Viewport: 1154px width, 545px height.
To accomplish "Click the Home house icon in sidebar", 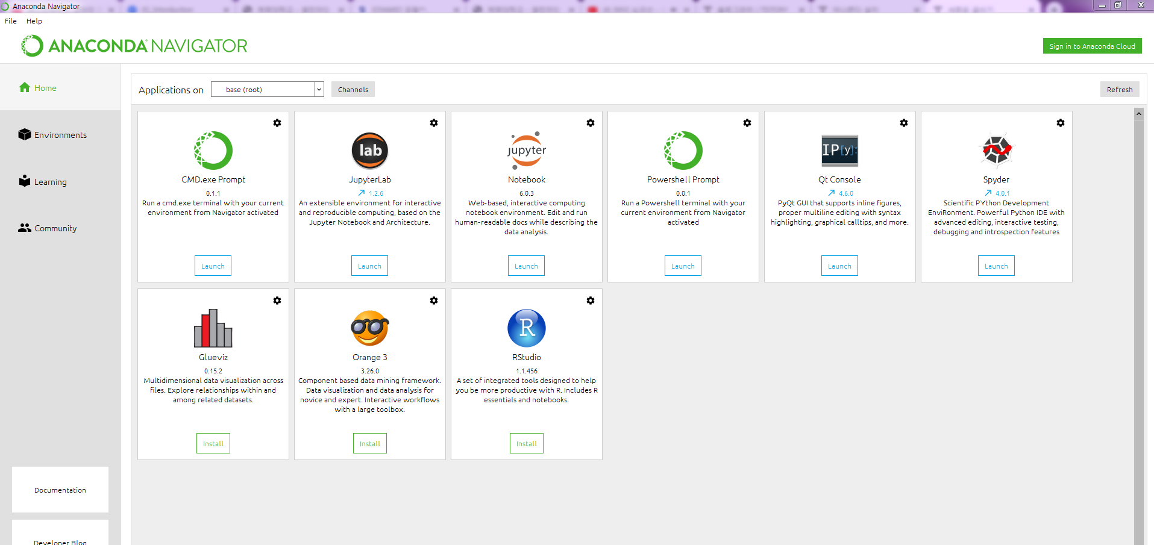I will pyautogui.click(x=25, y=87).
